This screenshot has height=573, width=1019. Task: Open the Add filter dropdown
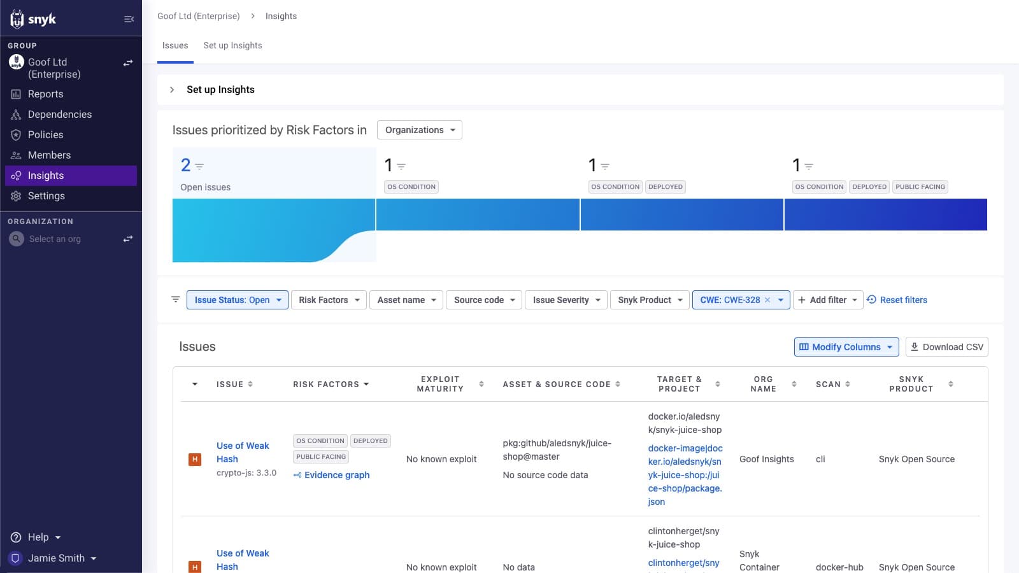[x=828, y=300]
